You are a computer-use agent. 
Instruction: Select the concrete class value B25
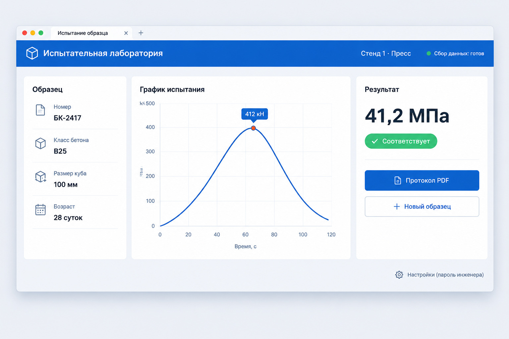pos(60,151)
